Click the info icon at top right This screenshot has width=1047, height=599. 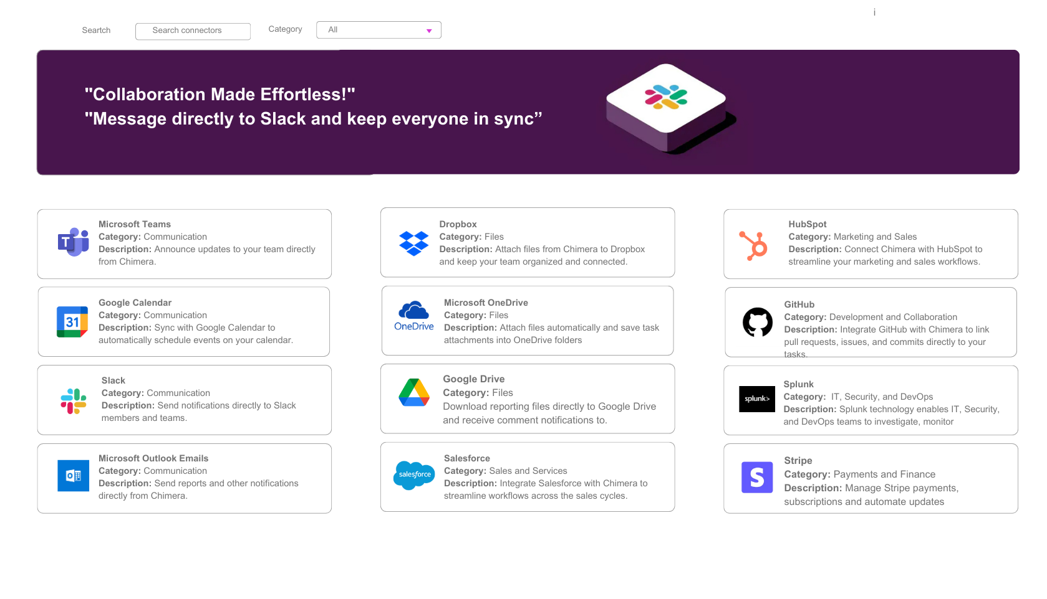point(874,12)
